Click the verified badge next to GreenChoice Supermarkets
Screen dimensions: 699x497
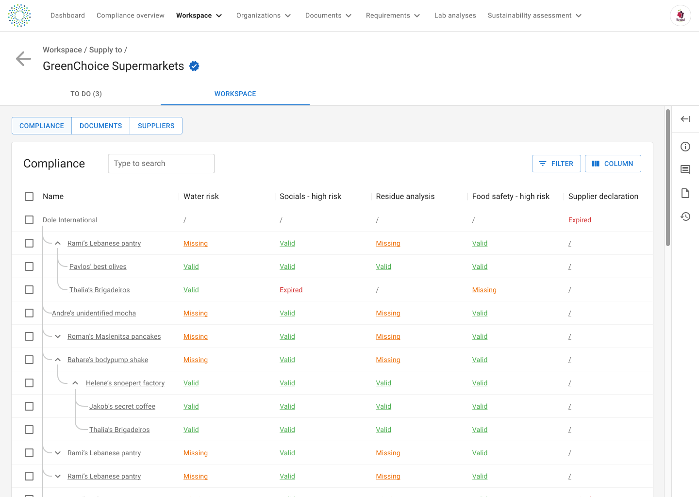click(194, 66)
